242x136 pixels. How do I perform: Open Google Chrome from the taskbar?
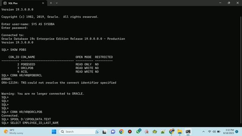click(121, 132)
